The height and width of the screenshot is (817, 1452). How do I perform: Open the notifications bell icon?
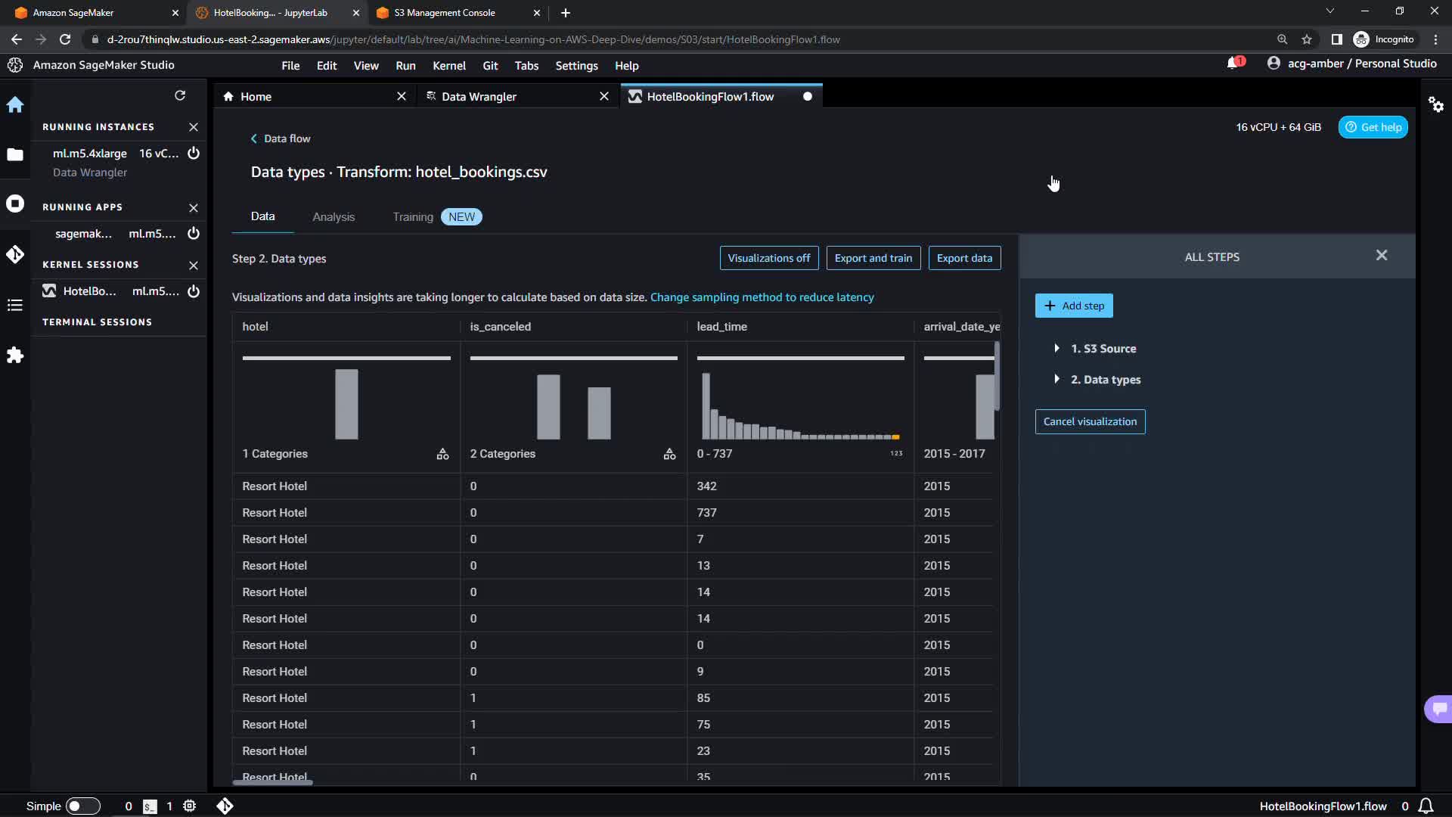(1233, 64)
